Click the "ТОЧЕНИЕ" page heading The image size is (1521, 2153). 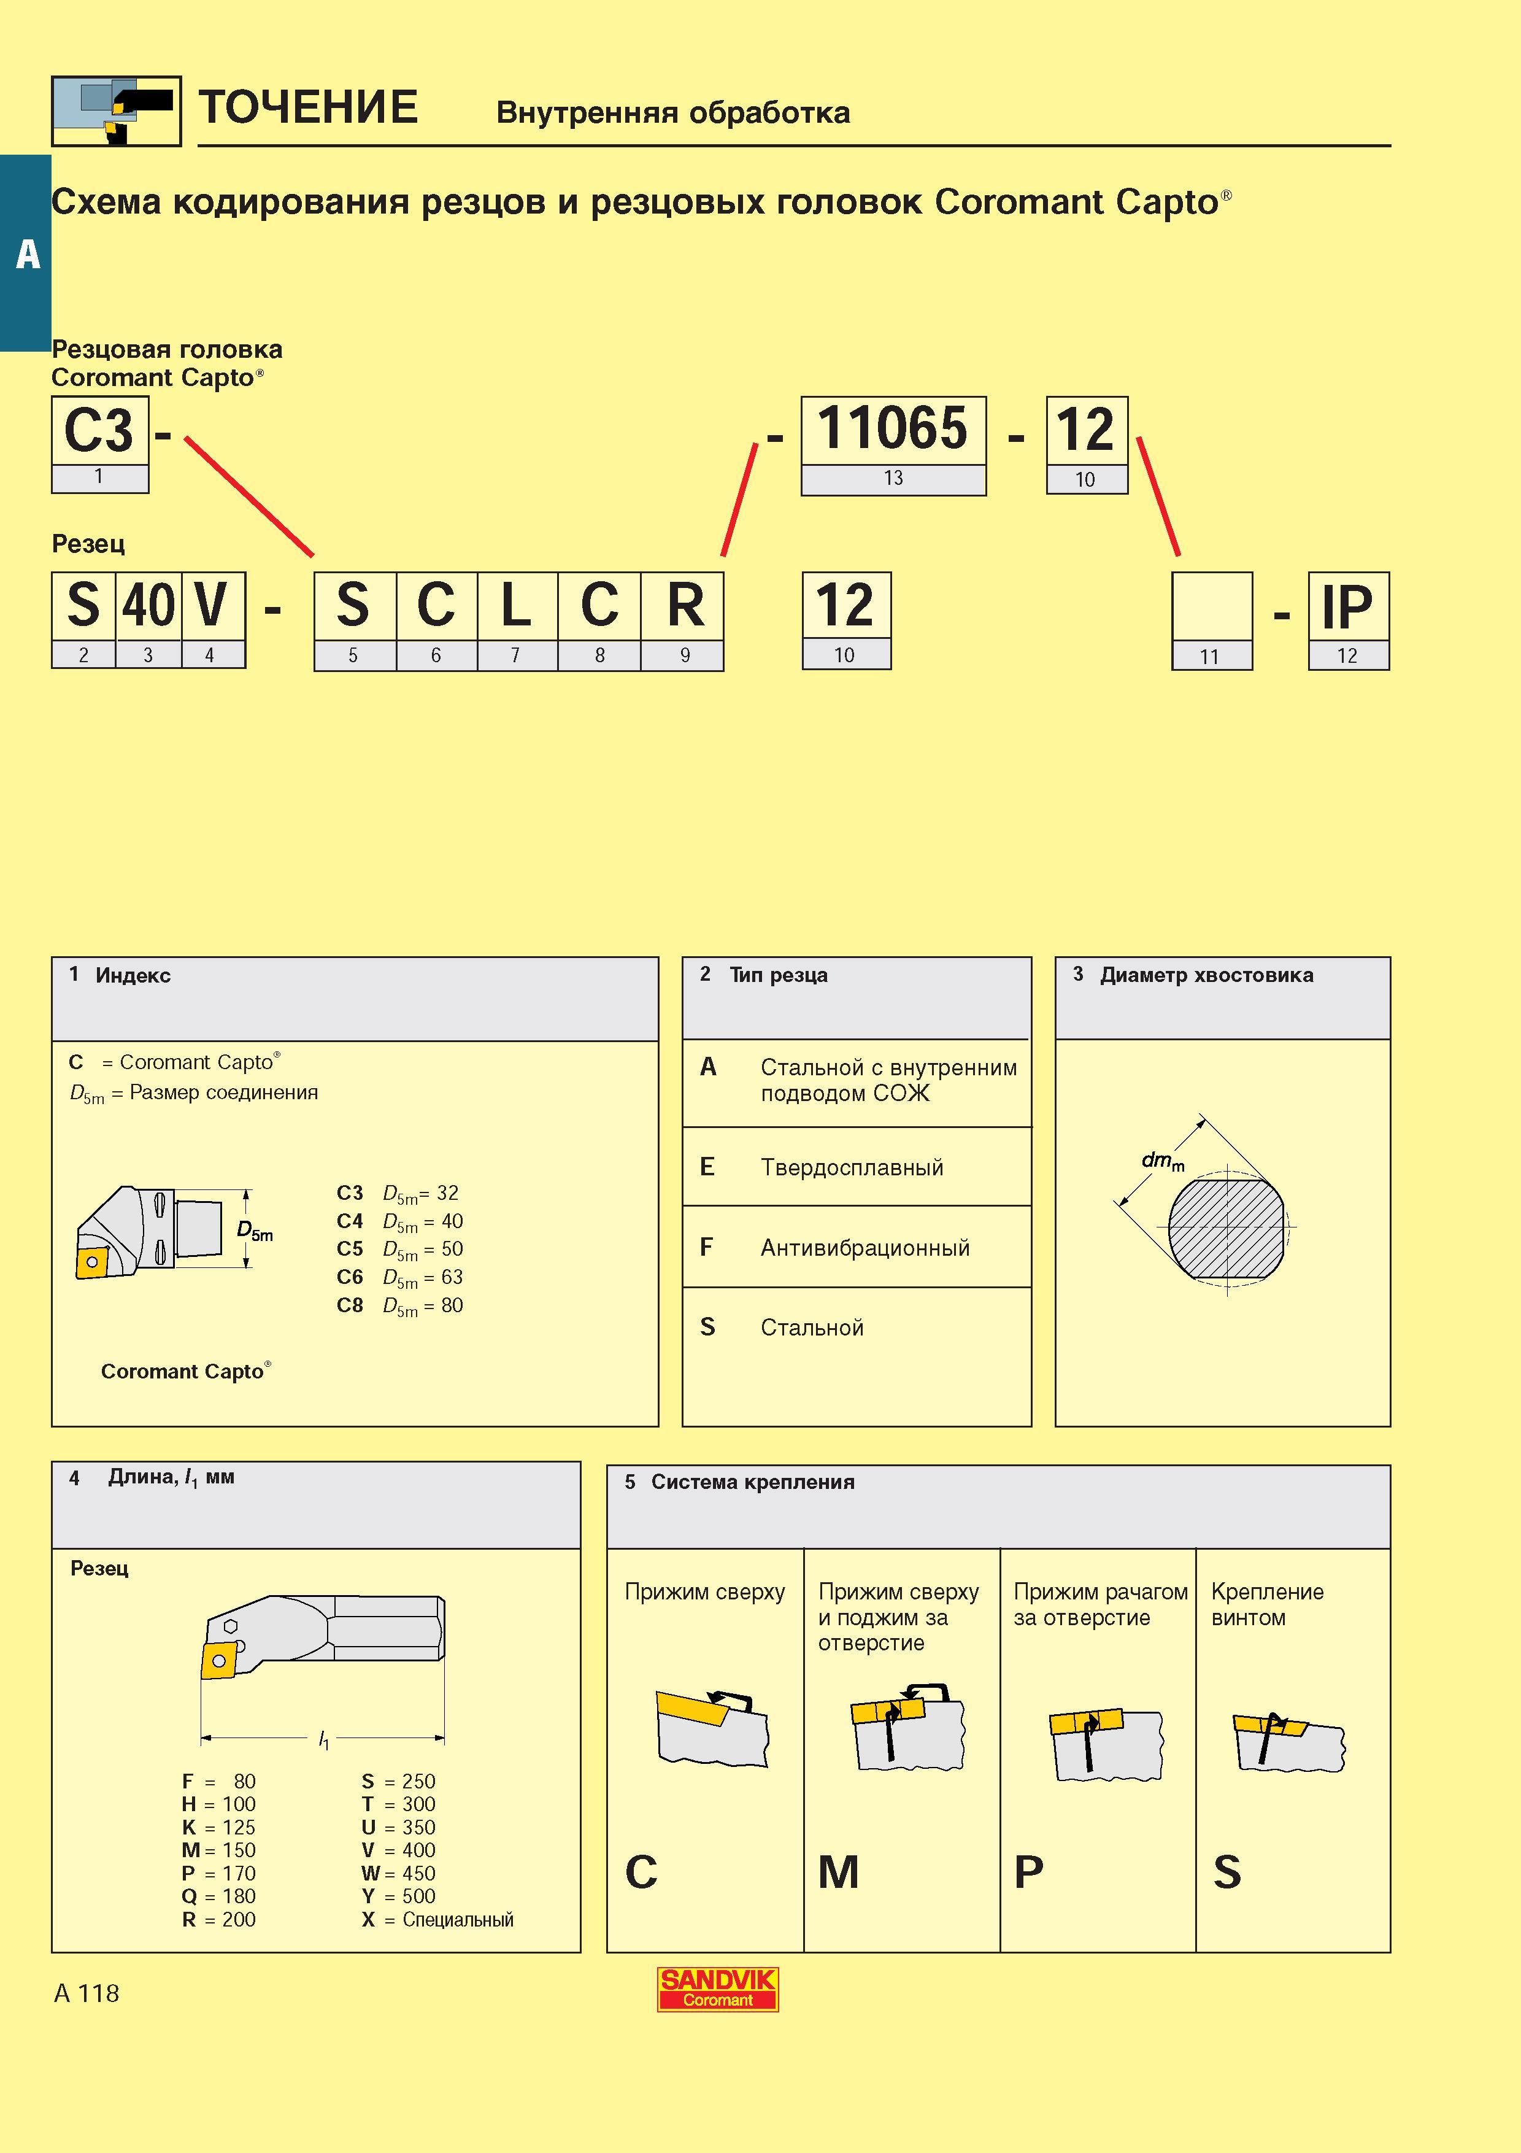309,107
